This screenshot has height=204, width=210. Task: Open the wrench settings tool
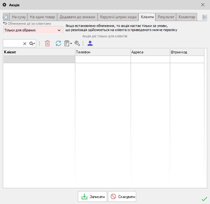pos(77,44)
